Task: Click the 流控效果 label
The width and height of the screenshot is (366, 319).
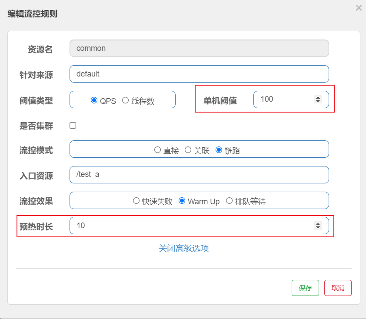Action: 36,201
